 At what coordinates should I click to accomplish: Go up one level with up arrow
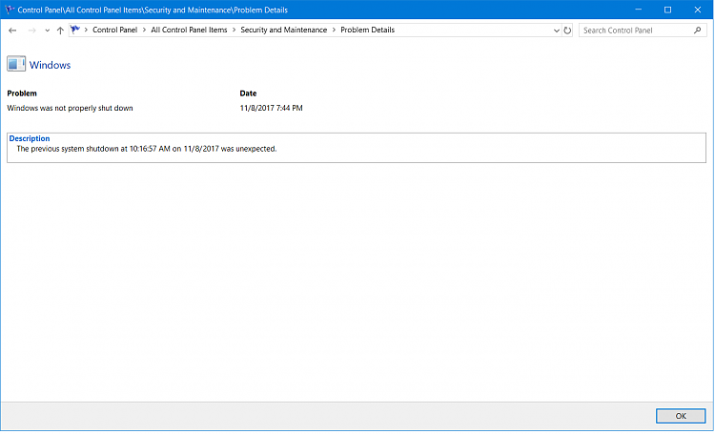pos(60,31)
